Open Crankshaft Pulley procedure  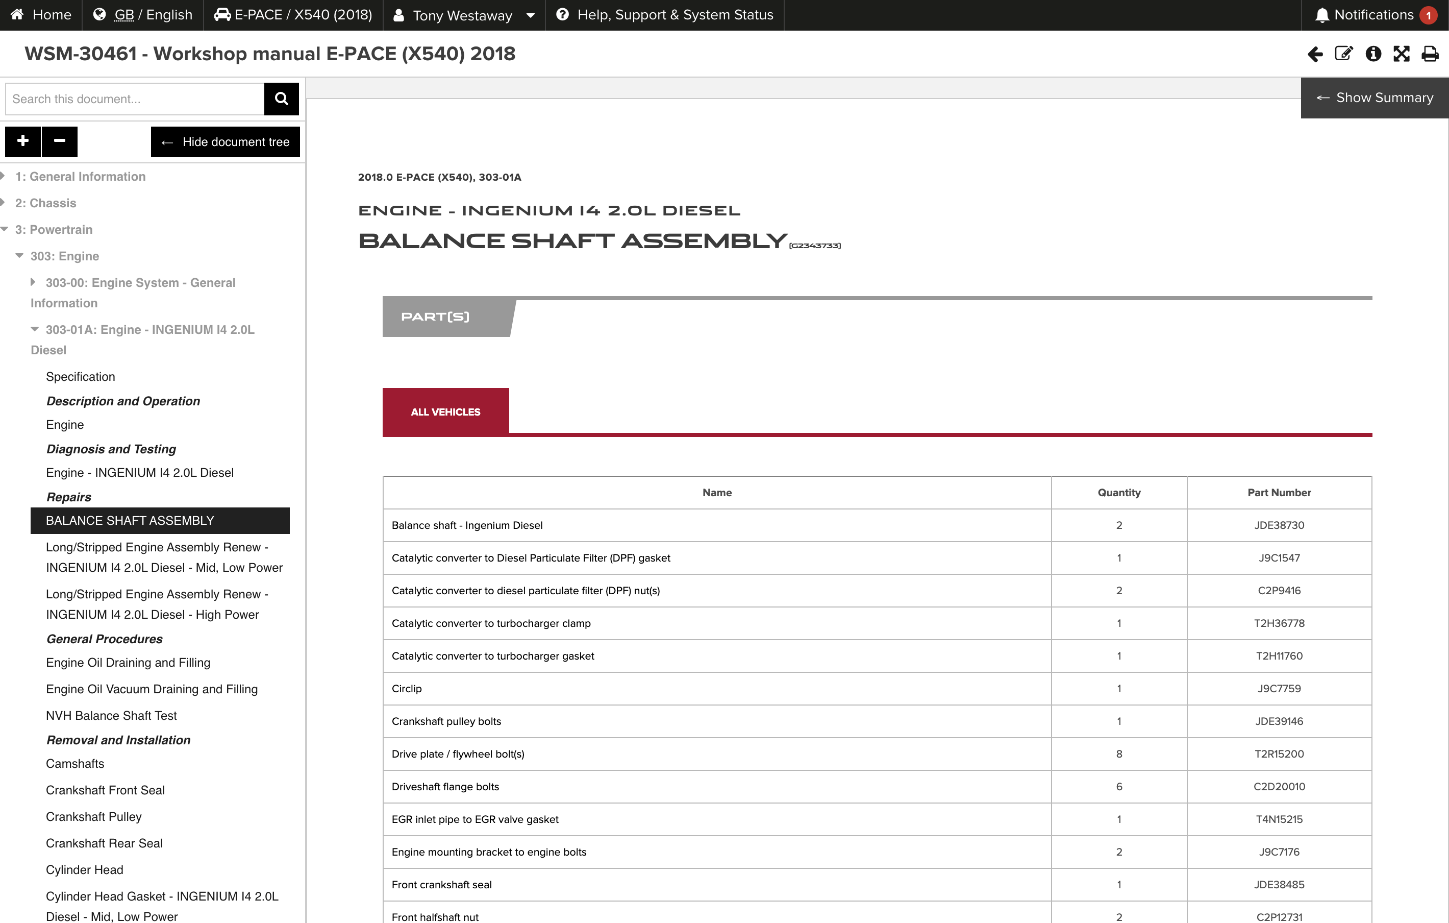94,817
